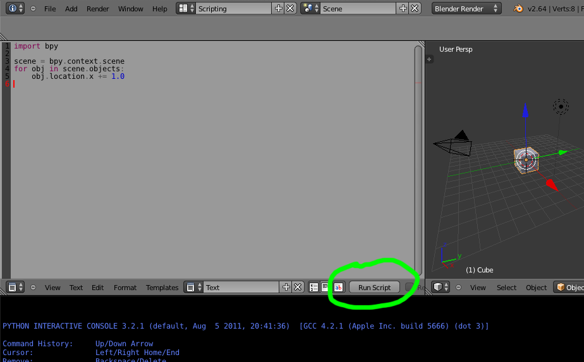Add a new screen layout
The height and width of the screenshot is (362, 584).
[x=278, y=9]
